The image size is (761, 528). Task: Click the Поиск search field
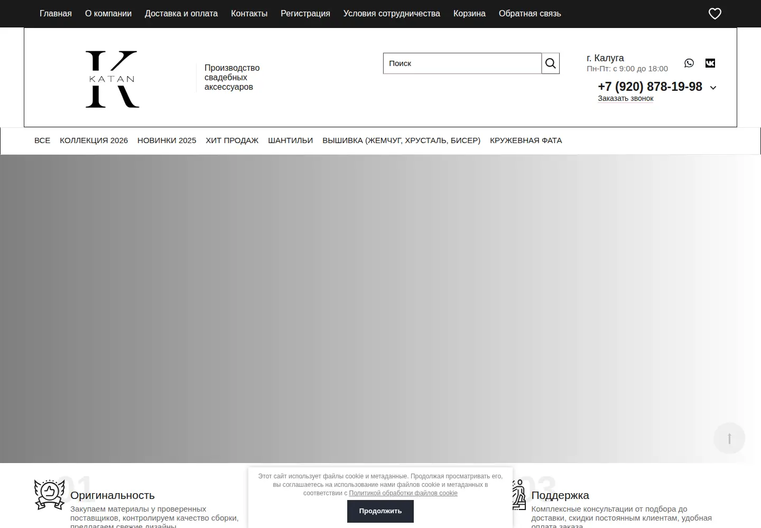pyautogui.click(x=462, y=63)
